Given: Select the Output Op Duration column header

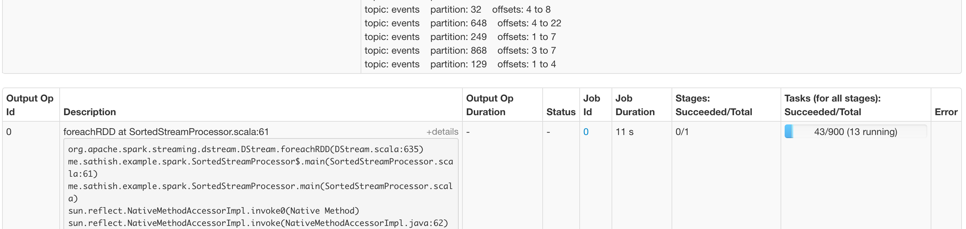Looking at the screenshot, I should click(490, 105).
